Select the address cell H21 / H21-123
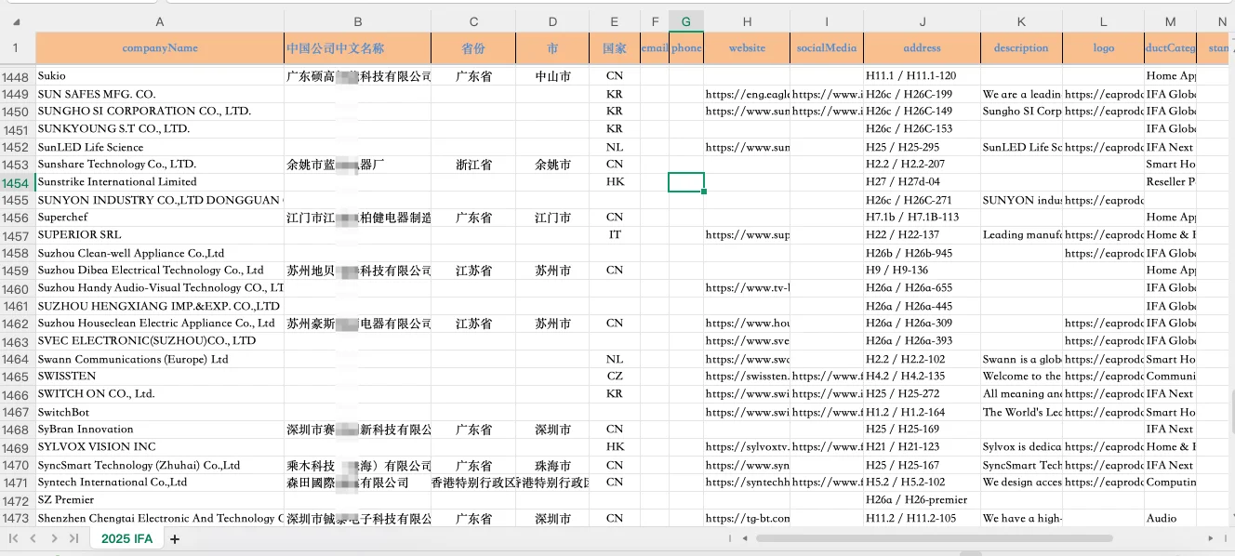Image resolution: width=1235 pixels, height=556 pixels. (x=923, y=447)
